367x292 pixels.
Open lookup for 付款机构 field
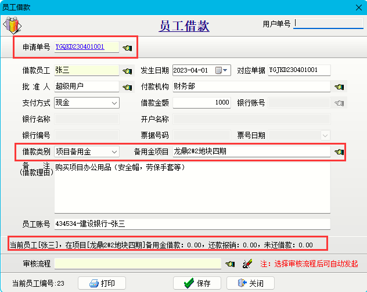pos(339,87)
